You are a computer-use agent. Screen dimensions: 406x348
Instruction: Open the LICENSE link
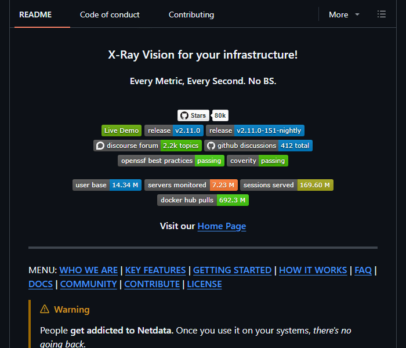click(x=204, y=284)
